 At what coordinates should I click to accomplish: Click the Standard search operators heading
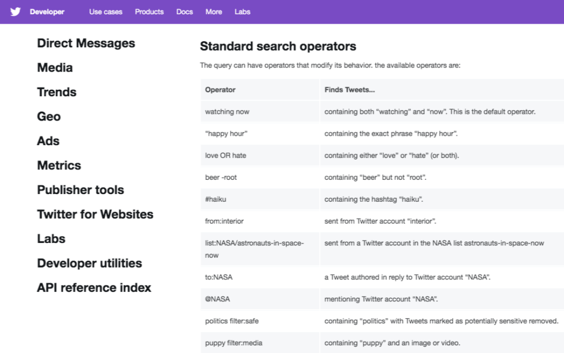coord(278,46)
